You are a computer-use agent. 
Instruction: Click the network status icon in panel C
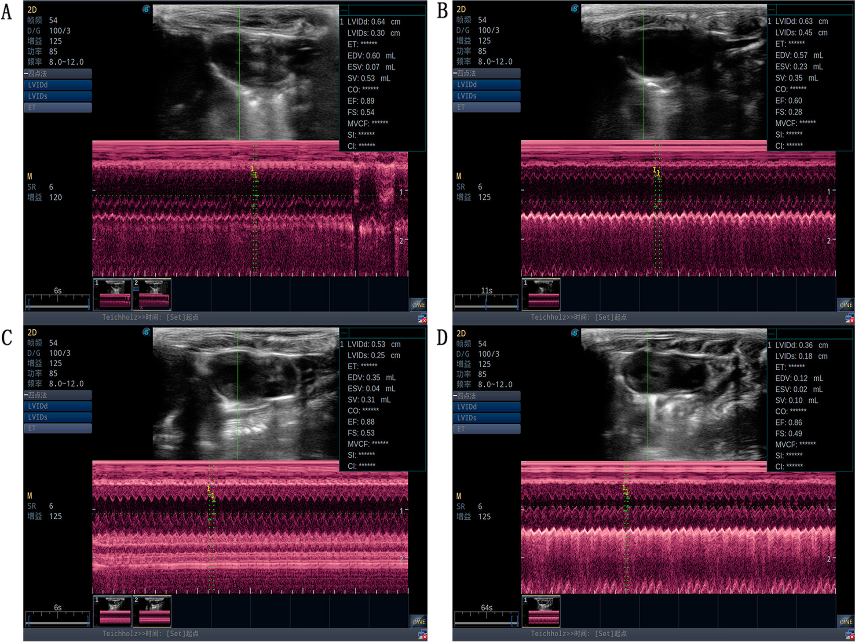tap(422, 634)
